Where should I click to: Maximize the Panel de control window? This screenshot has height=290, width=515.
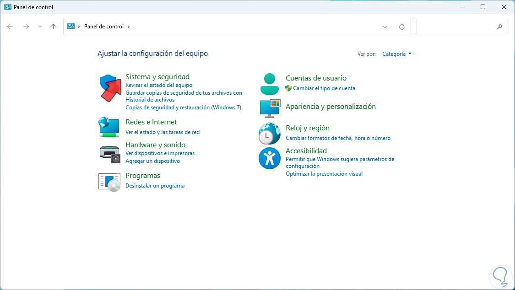point(483,7)
